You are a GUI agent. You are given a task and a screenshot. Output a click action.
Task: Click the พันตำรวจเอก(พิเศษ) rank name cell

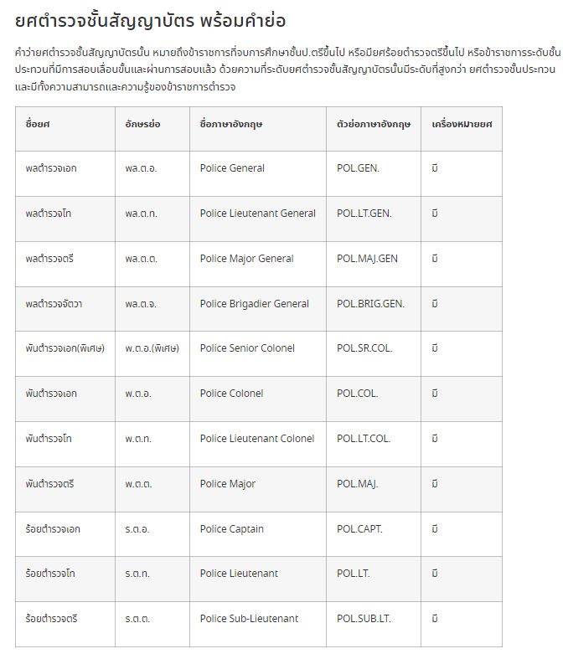[x=65, y=348]
